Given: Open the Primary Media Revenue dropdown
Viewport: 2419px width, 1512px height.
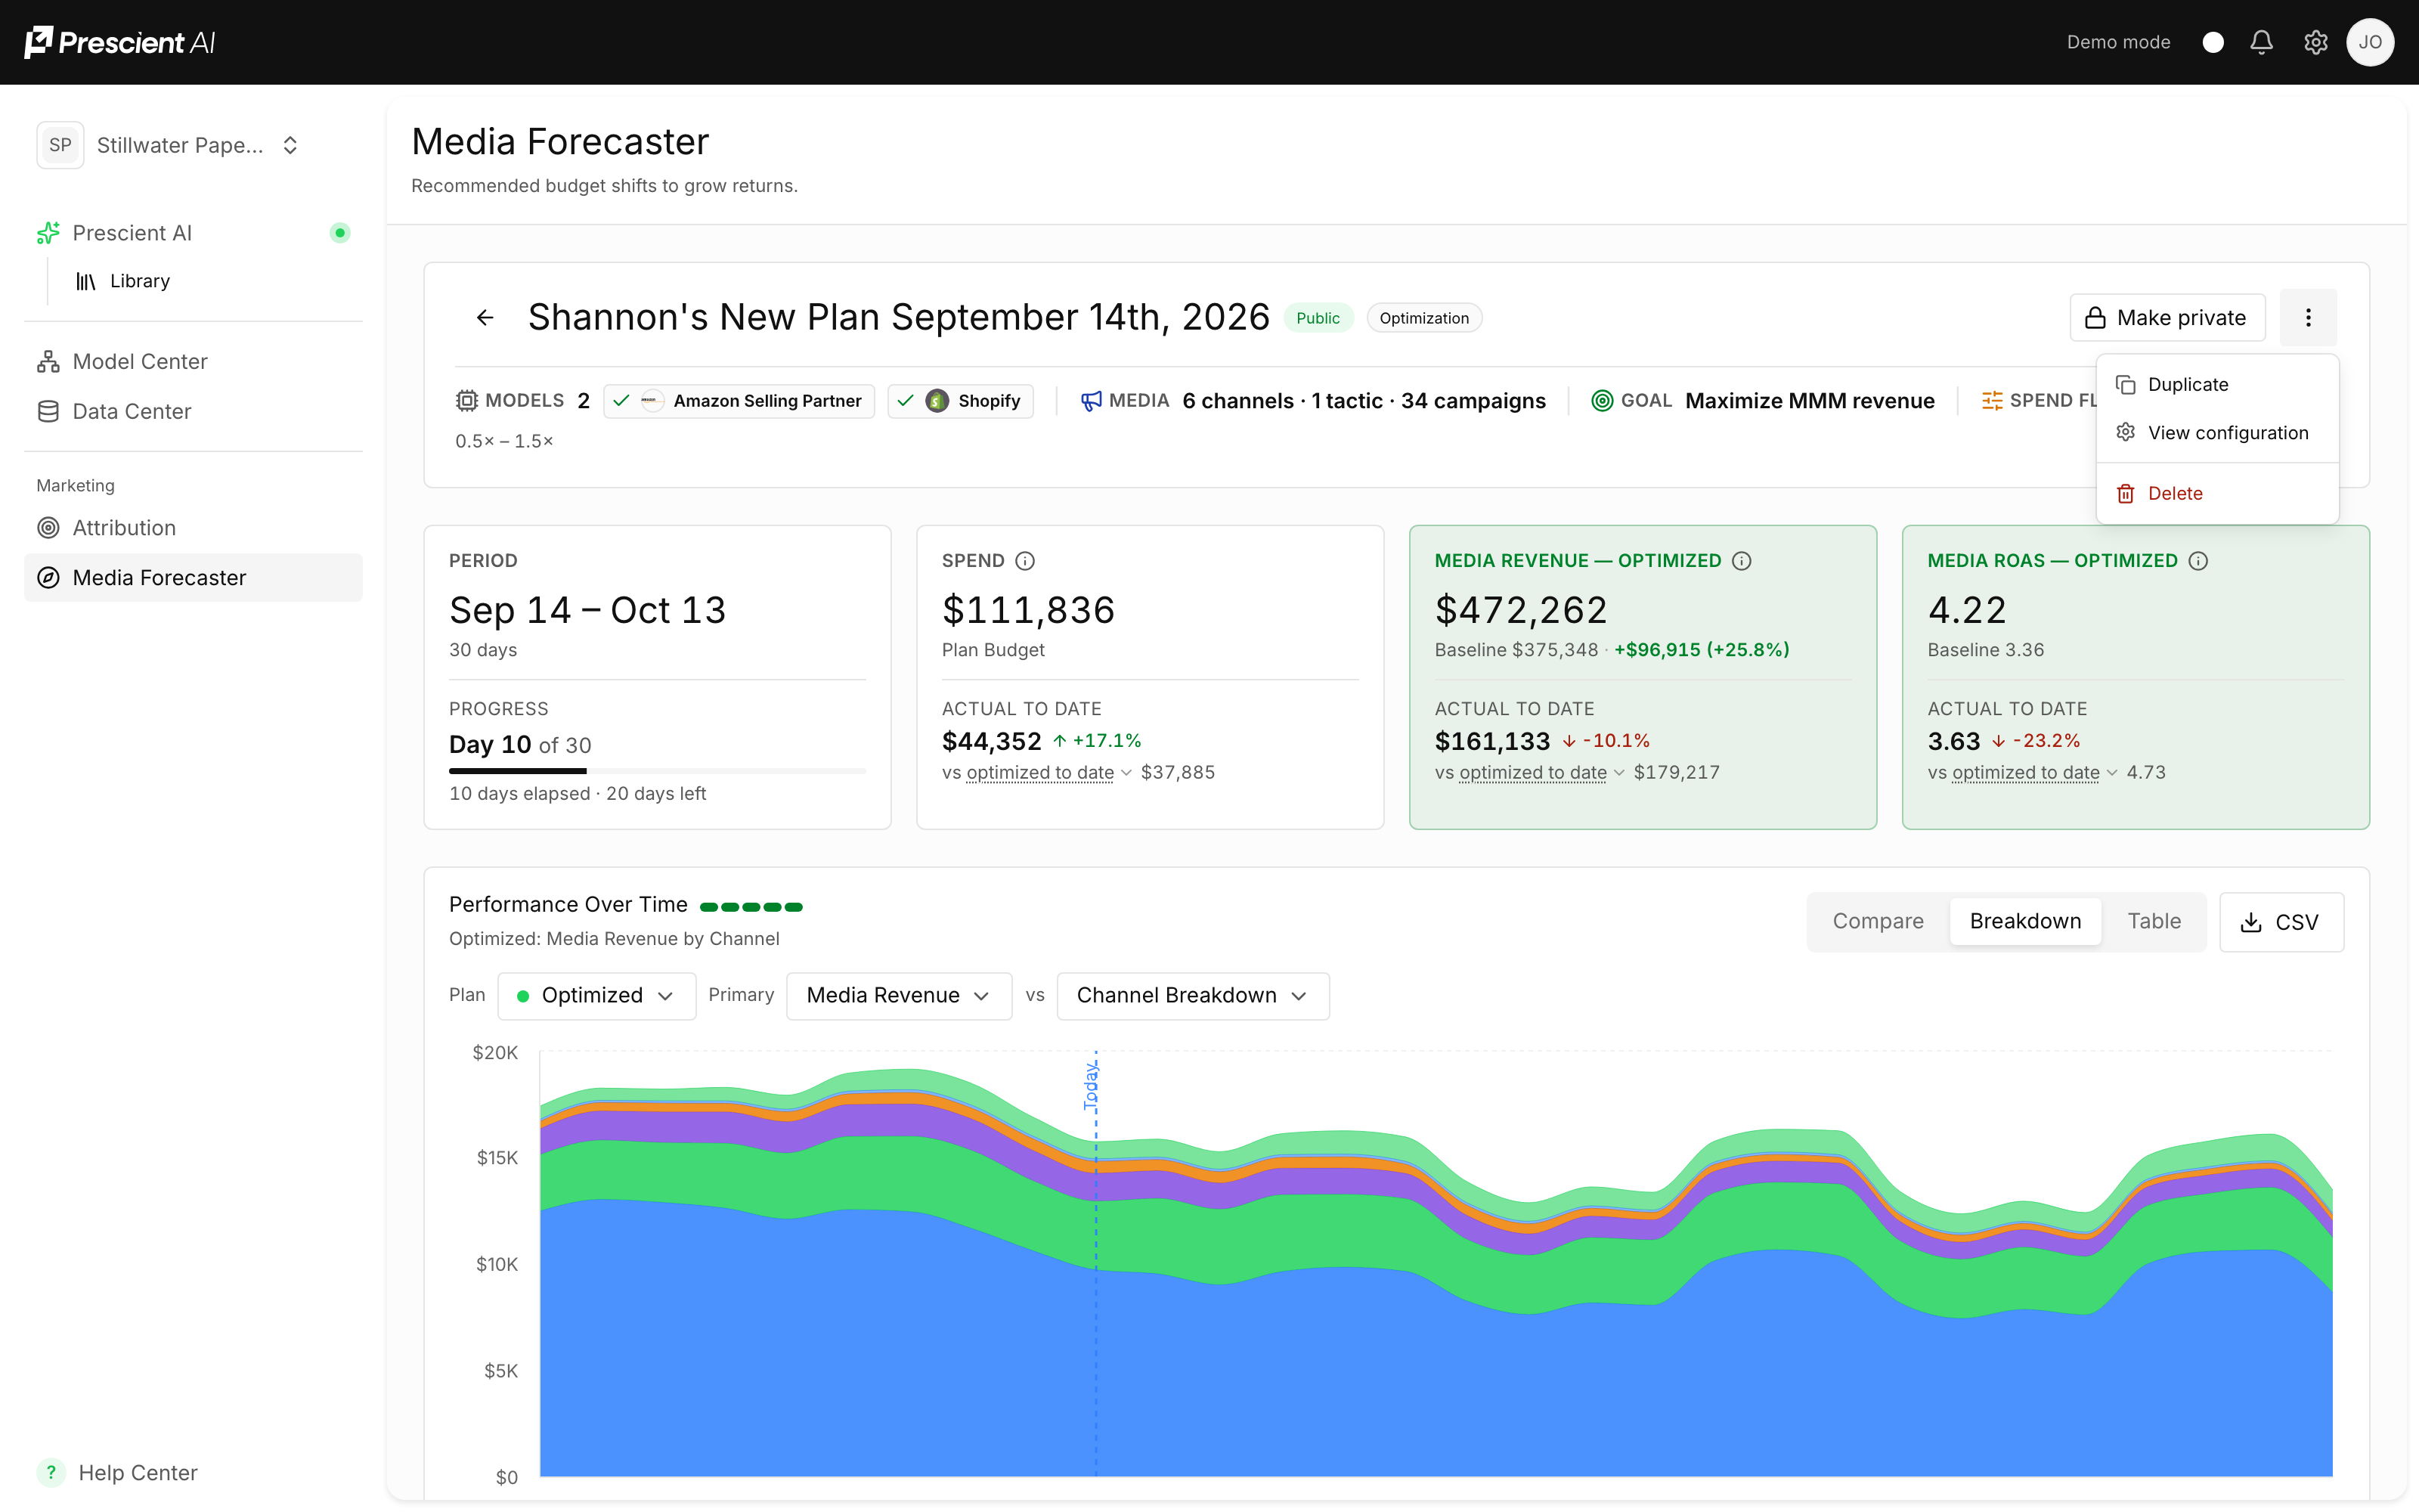Looking at the screenshot, I should (899, 996).
